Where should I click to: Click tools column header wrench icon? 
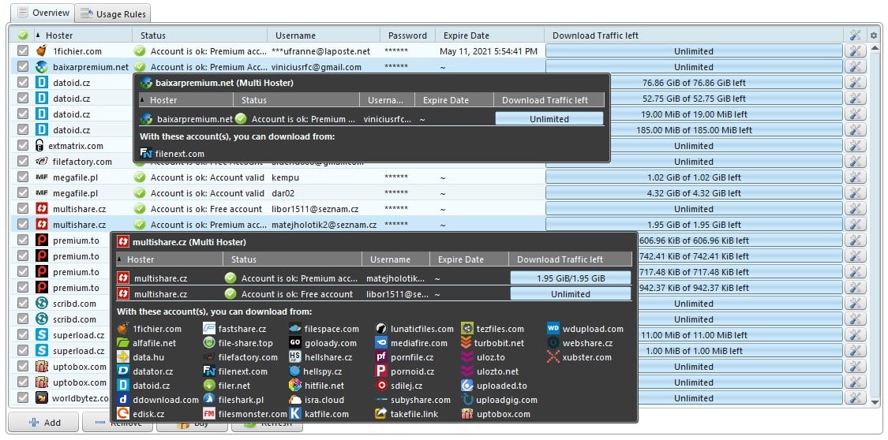pos(855,35)
